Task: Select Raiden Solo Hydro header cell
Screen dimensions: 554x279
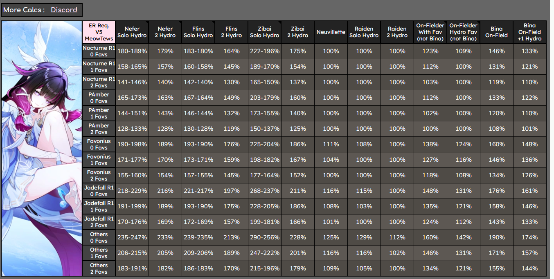Action: 364,32
